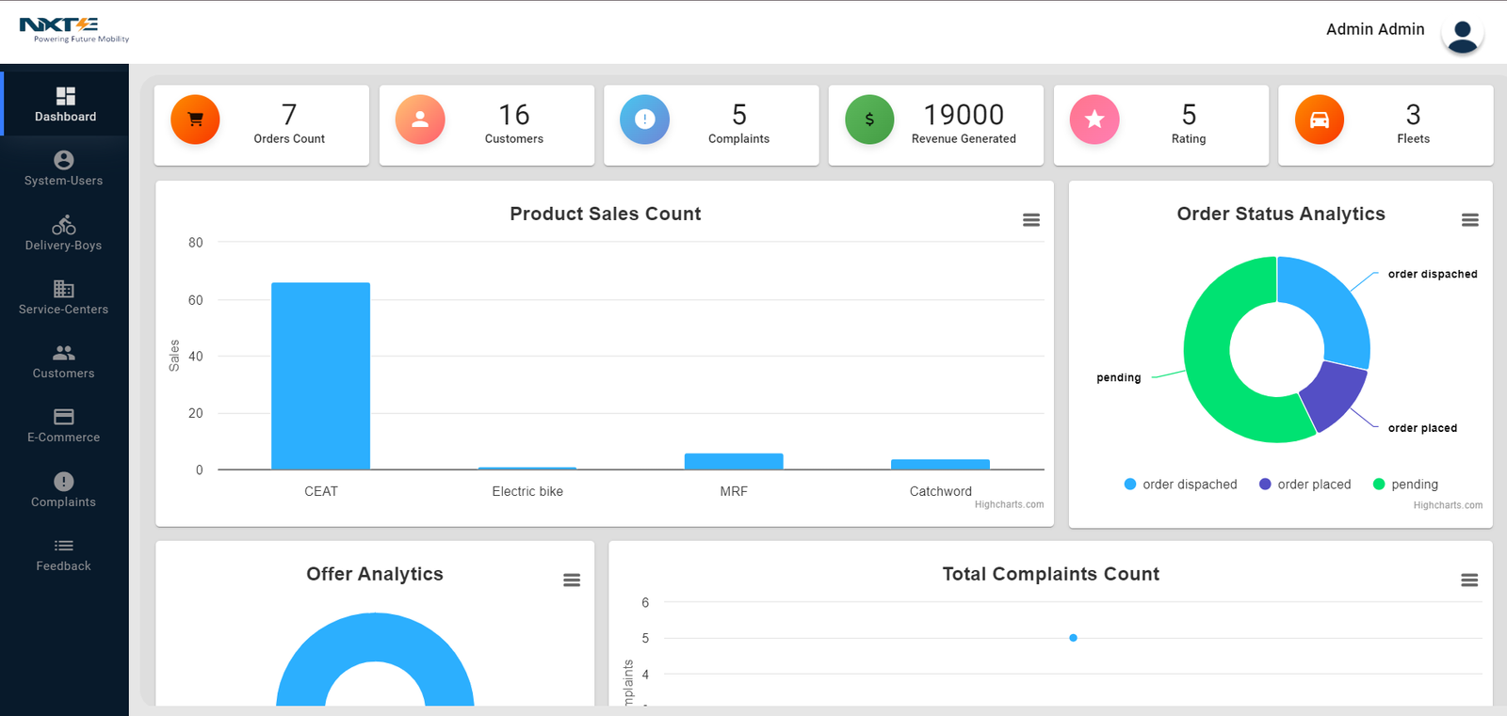Click the Customers people icon in sidebar
Viewport: 1507px width, 716px height.
click(63, 353)
